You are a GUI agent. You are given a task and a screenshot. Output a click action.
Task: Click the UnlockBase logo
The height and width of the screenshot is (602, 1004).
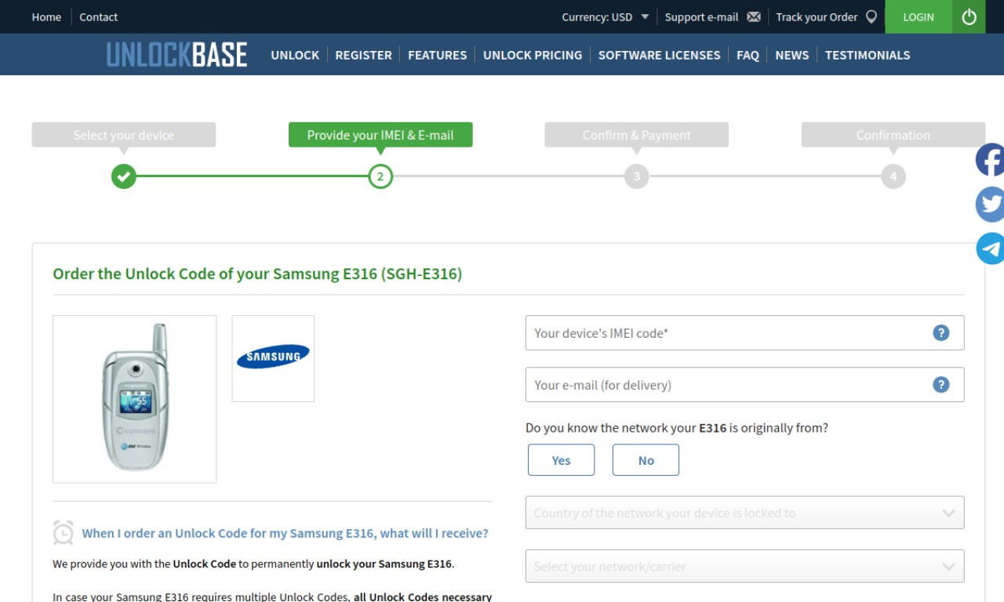pos(177,55)
